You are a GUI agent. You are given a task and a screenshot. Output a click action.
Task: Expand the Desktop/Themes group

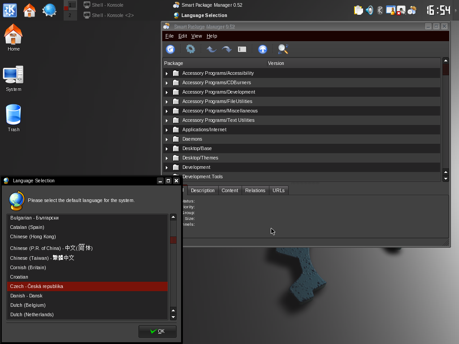coord(167,158)
